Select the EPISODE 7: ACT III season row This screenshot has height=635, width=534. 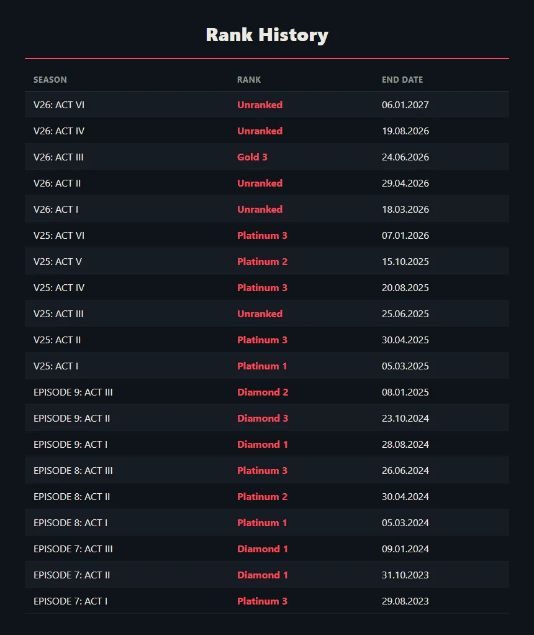click(267, 549)
